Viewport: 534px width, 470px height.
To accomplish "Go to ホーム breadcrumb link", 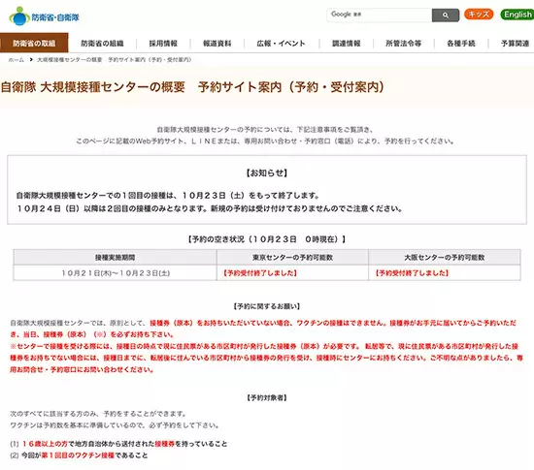I will 16,60.
